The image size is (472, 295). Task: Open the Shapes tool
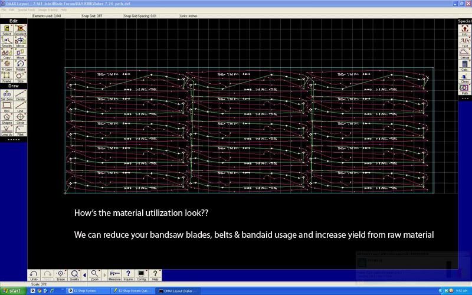tap(6, 119)
